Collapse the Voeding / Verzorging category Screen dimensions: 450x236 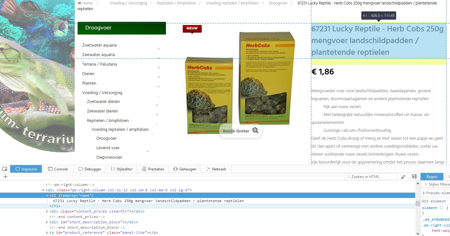[159, 97]
